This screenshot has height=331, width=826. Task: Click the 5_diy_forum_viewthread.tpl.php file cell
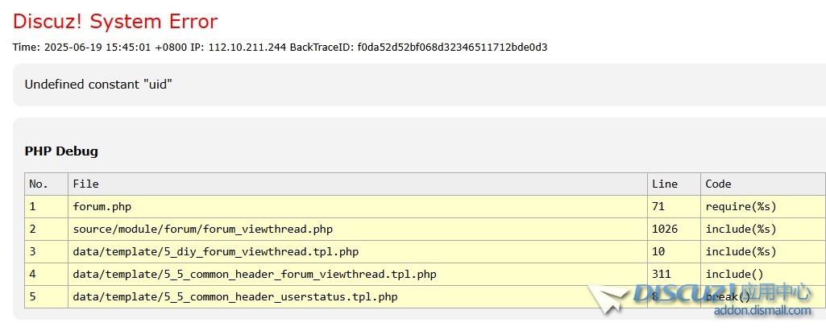click(x=215, y=252)
